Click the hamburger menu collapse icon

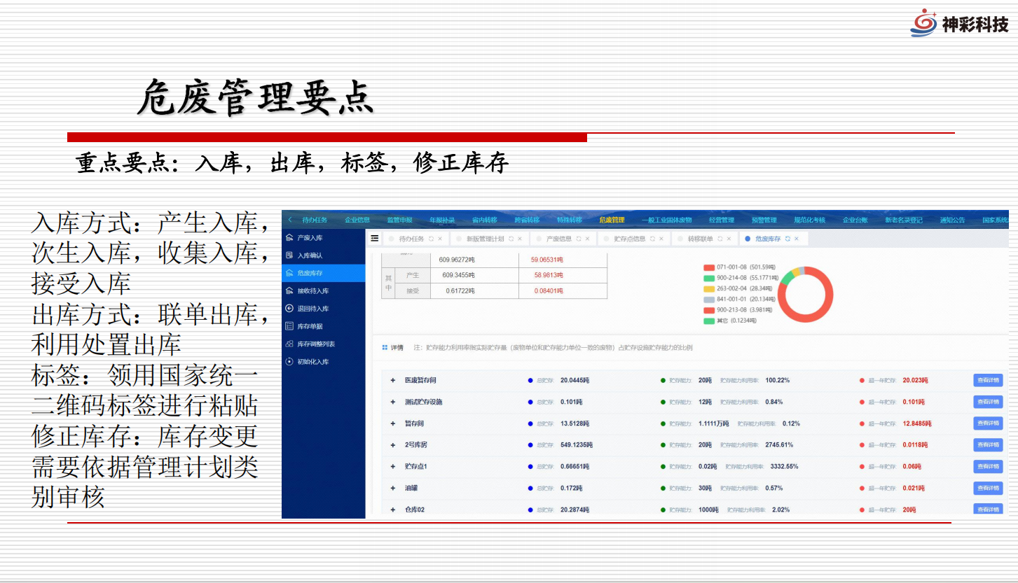pyautogui.click(x=375, y=239)
